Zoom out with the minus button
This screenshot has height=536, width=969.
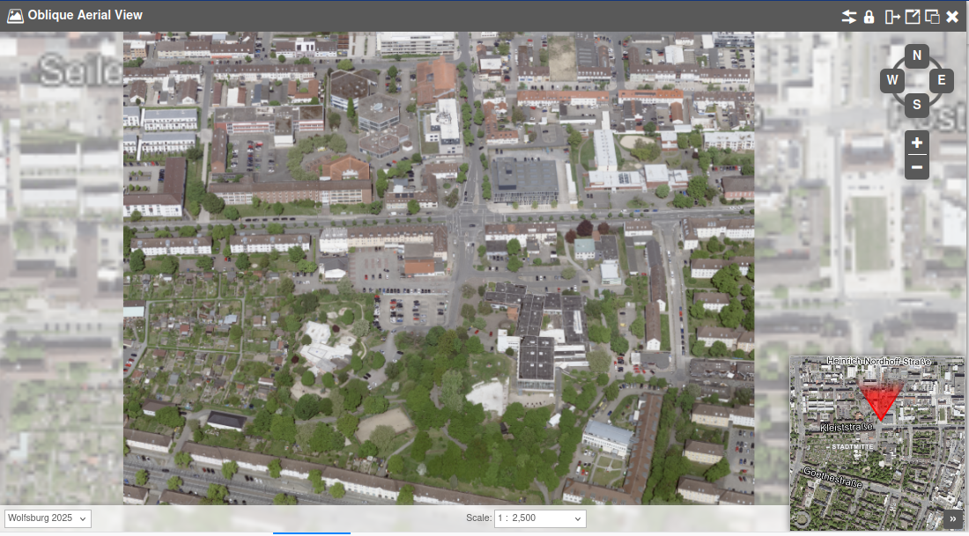(917, 167)
